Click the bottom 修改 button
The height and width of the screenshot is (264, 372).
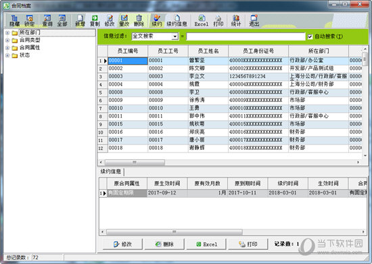[x=122, y=244]
